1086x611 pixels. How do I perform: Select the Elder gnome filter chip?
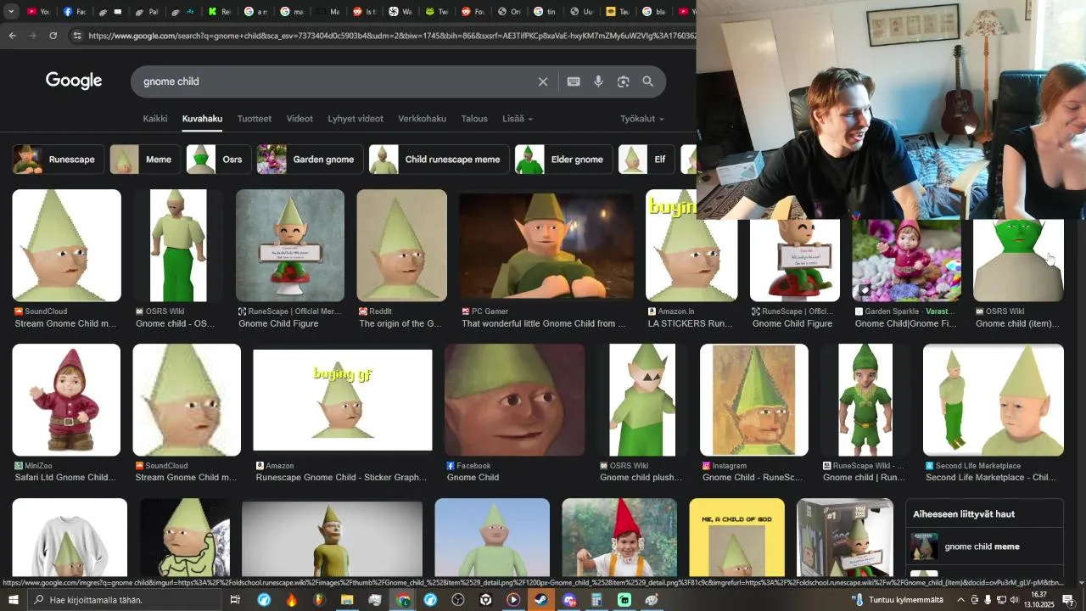(x=564, y=160)
